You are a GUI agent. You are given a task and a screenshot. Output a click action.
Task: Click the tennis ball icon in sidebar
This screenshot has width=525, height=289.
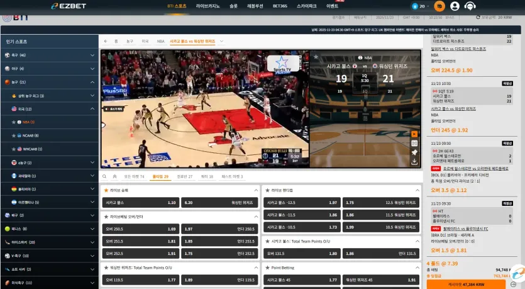(8, 229)
